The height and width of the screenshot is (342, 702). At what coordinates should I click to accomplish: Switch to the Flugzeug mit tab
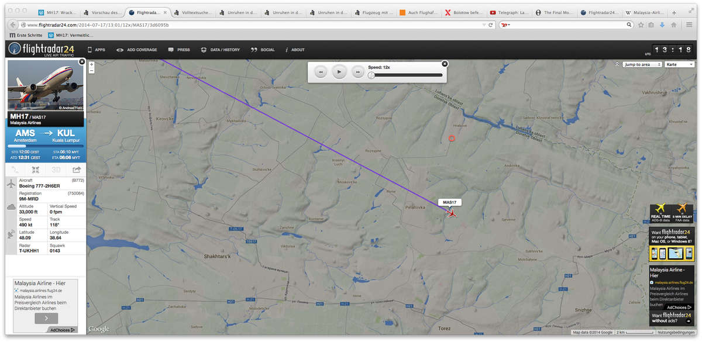pos(373,12)
